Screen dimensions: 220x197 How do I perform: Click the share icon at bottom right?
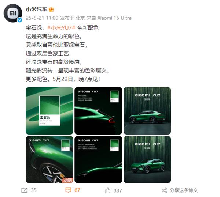click(x=164, y=190)
